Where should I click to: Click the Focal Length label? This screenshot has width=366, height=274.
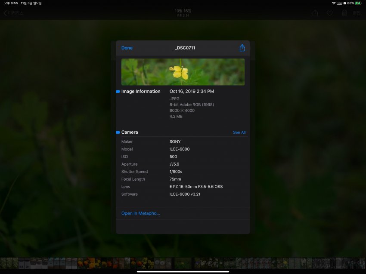[x=133, y=179]
